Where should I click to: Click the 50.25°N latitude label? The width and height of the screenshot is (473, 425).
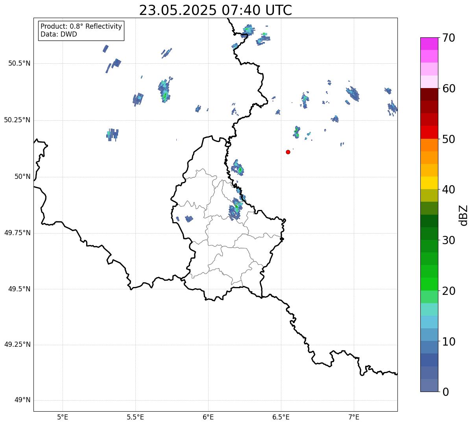[17, 120]
